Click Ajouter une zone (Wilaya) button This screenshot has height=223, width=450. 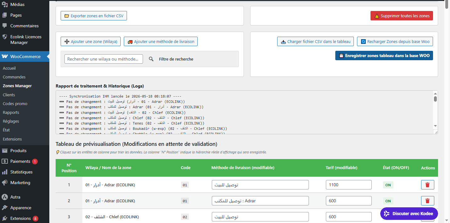pyautogui.click(x=91, y=41)
